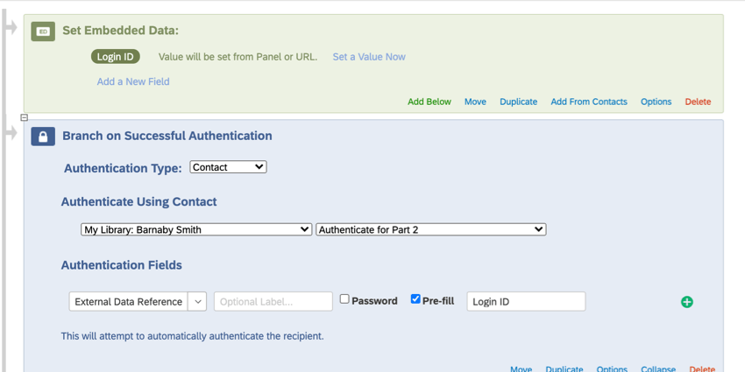Collapse branch using small minus box
Screen dimensions: 745x372
click(25, 117)
